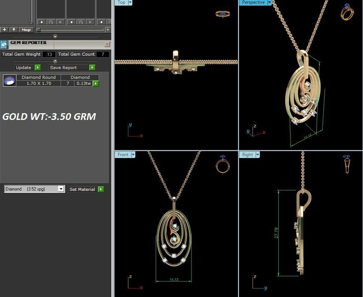Click the up arrow button beside Mngr
The image size is (363, 297).
click(14, 30)
